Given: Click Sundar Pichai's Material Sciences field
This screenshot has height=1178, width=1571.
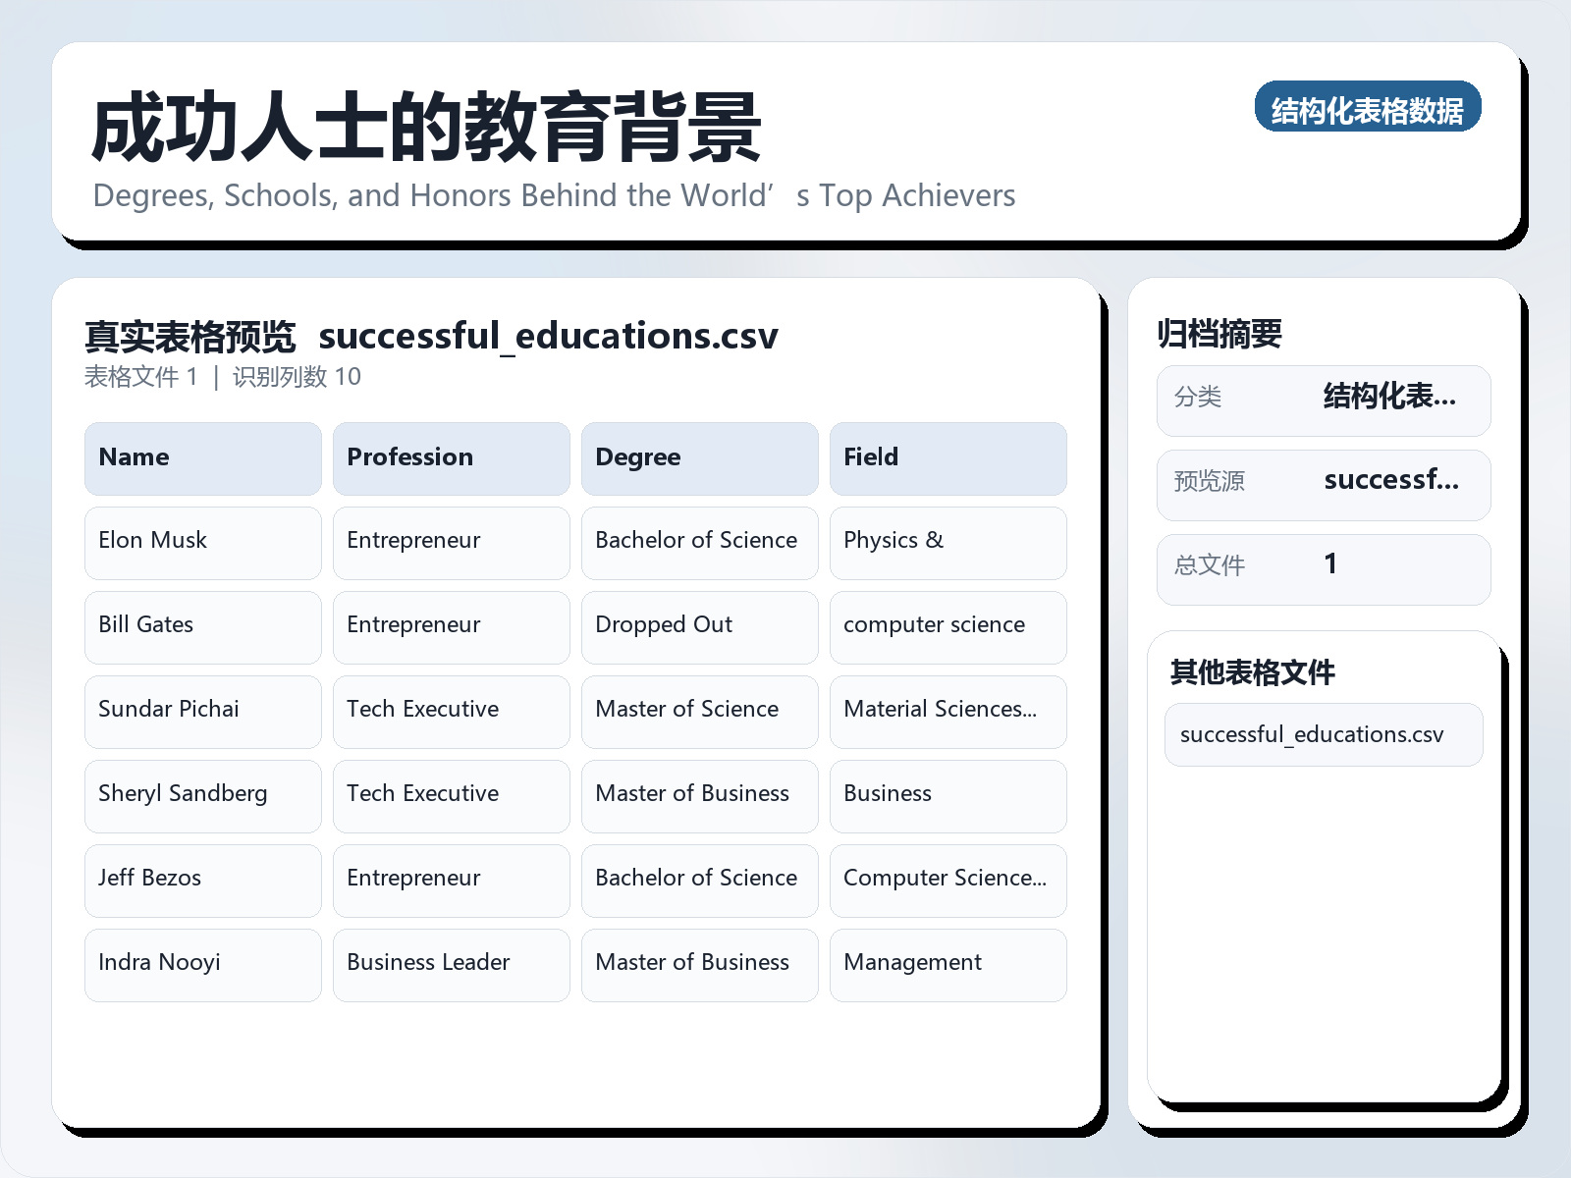Looking at the screenshot, I should (x=948, y=711).
